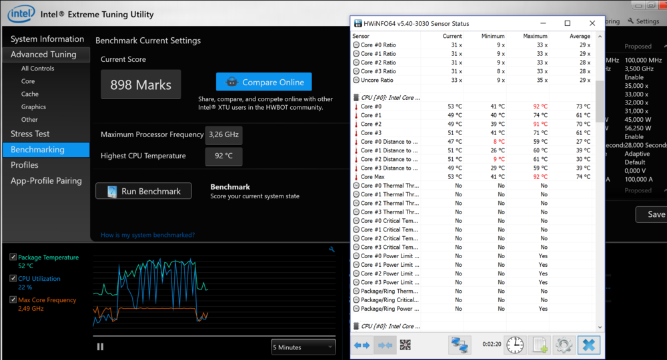
Task: Close sensor window with blue X icon
Action: point(589,345)
